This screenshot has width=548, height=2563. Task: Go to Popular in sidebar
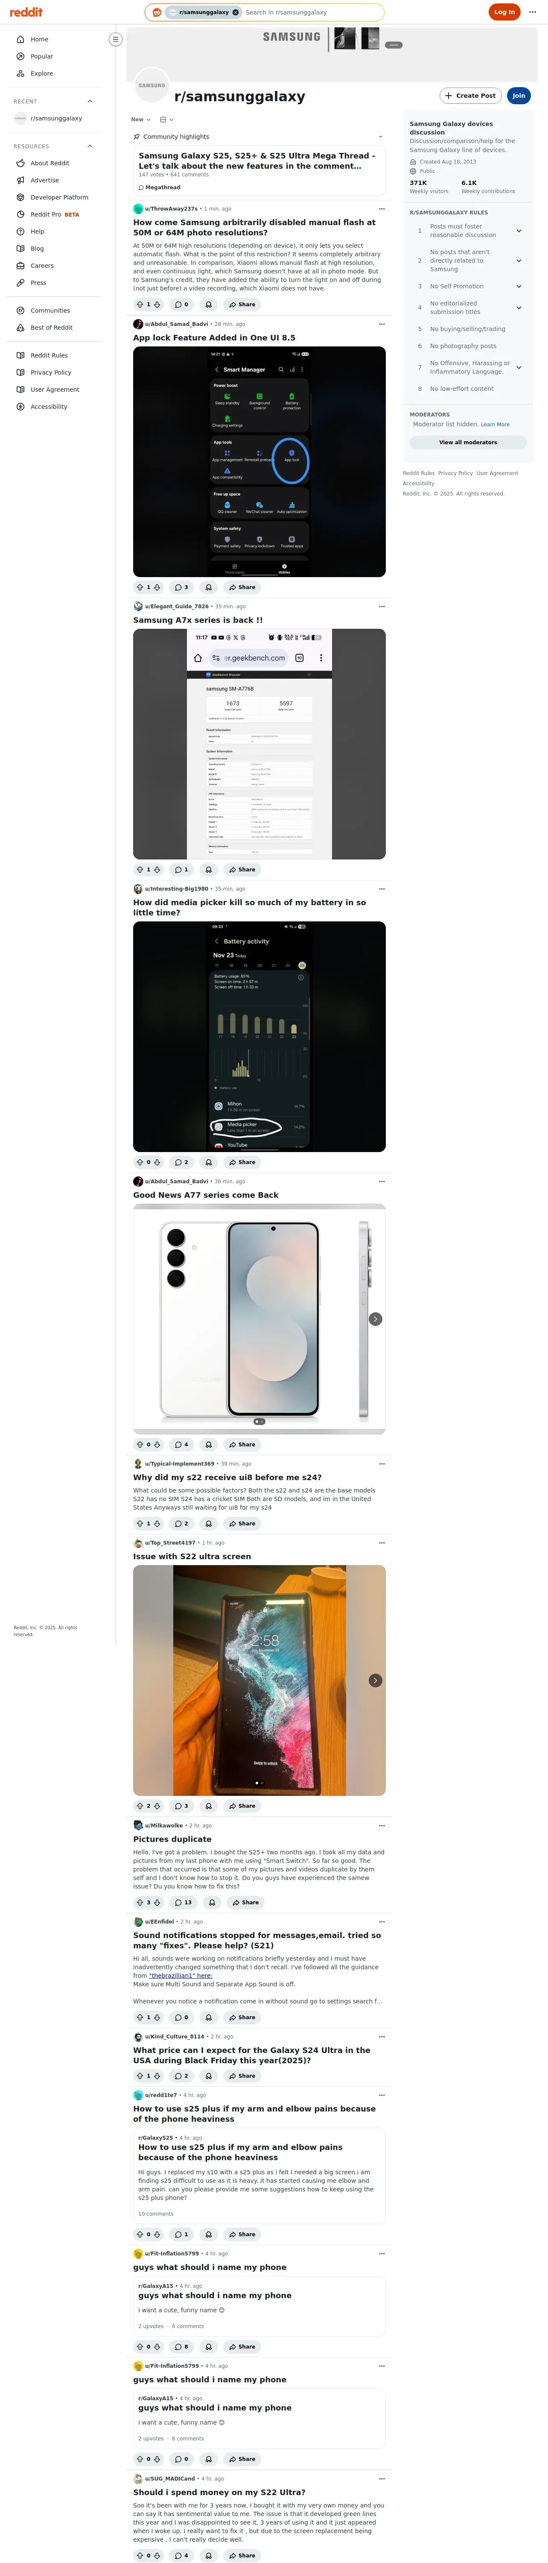point(42,57)
